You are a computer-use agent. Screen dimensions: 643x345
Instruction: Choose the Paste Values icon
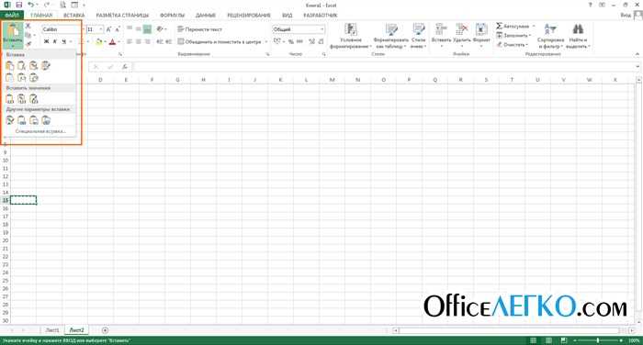point(10,99)
